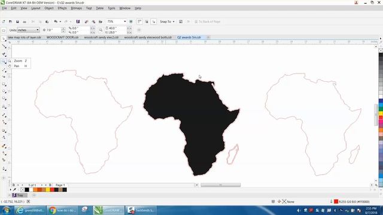Open Chrome from the Windows taskbar
This screenshot has width=383, height=215.
[63, 210]
